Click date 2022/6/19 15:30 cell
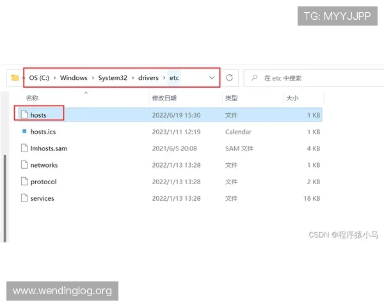 coord(176,115)
